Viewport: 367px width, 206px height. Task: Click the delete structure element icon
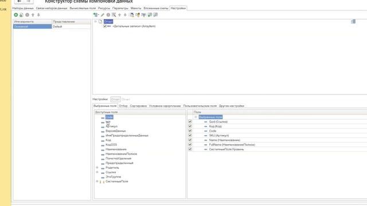(x=108, y=15)
